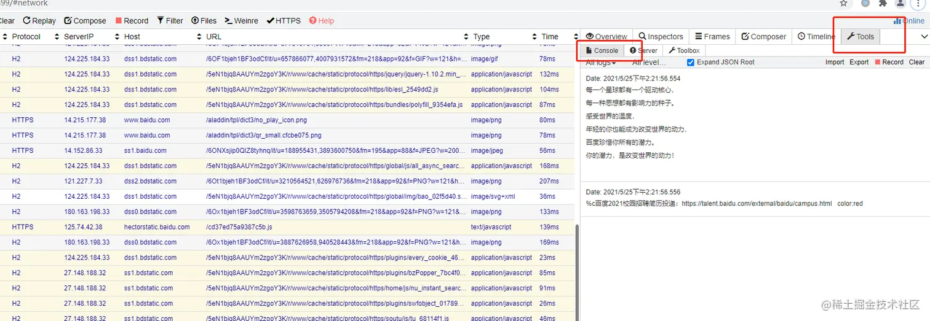Open the Frames tab
The height and width of the screenshot is (321, 930).
tap(712, 37)
